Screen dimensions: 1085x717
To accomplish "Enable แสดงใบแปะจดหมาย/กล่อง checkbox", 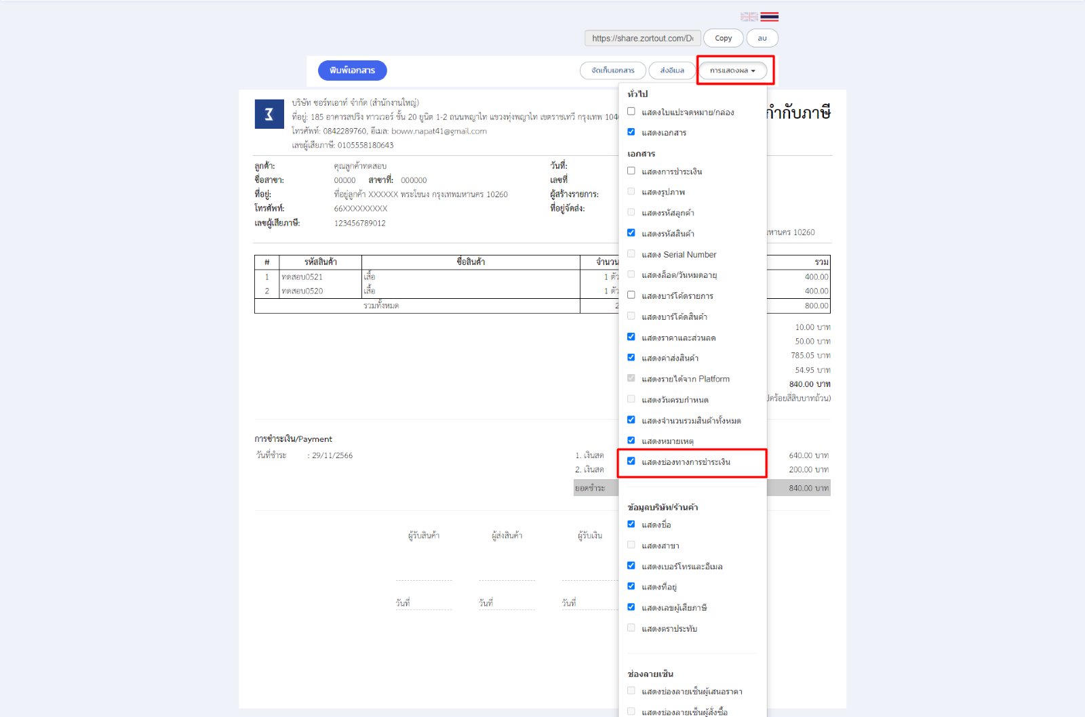I will [631, 112].
